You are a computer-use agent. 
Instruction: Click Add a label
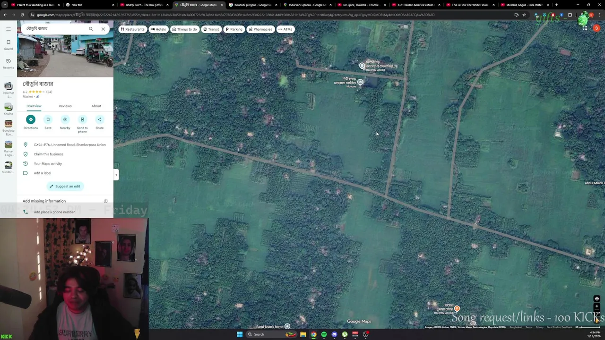point(65,173)
